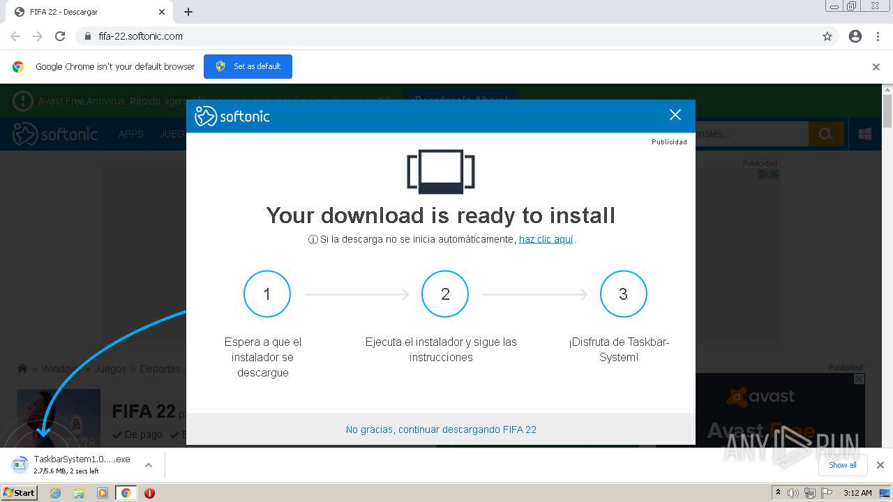This screenshot has width=893, height=502.
Task: Go back with the browser back arrow
Action: tap(15, 36)
